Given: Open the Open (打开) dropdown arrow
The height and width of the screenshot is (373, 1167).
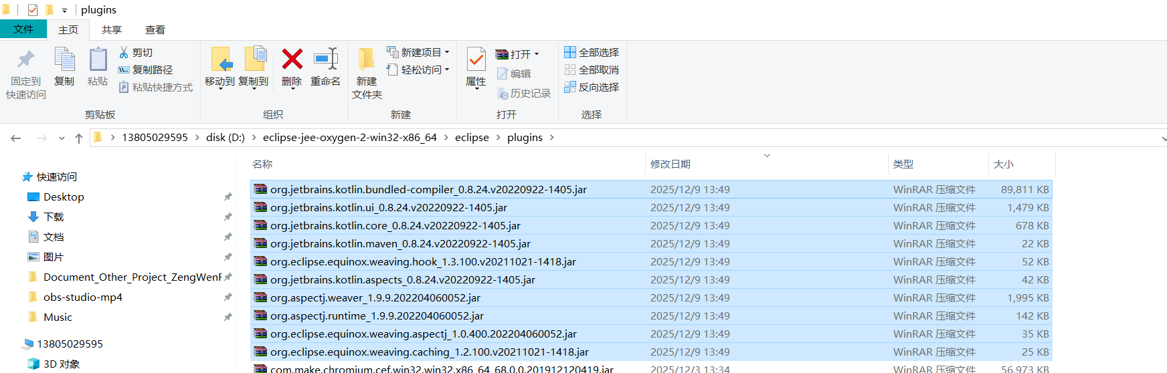Looking at the screenshot, I should point(537,54).
